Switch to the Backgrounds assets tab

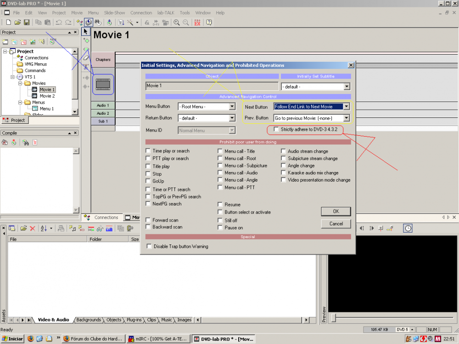tap(88, 320)
